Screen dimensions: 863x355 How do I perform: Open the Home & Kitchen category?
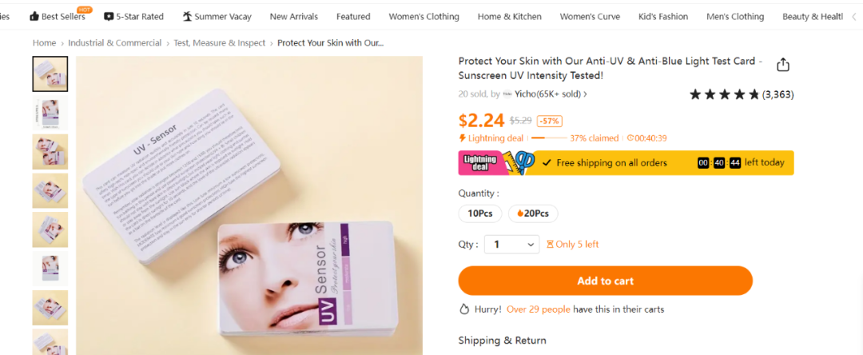[x=509, y=16]
